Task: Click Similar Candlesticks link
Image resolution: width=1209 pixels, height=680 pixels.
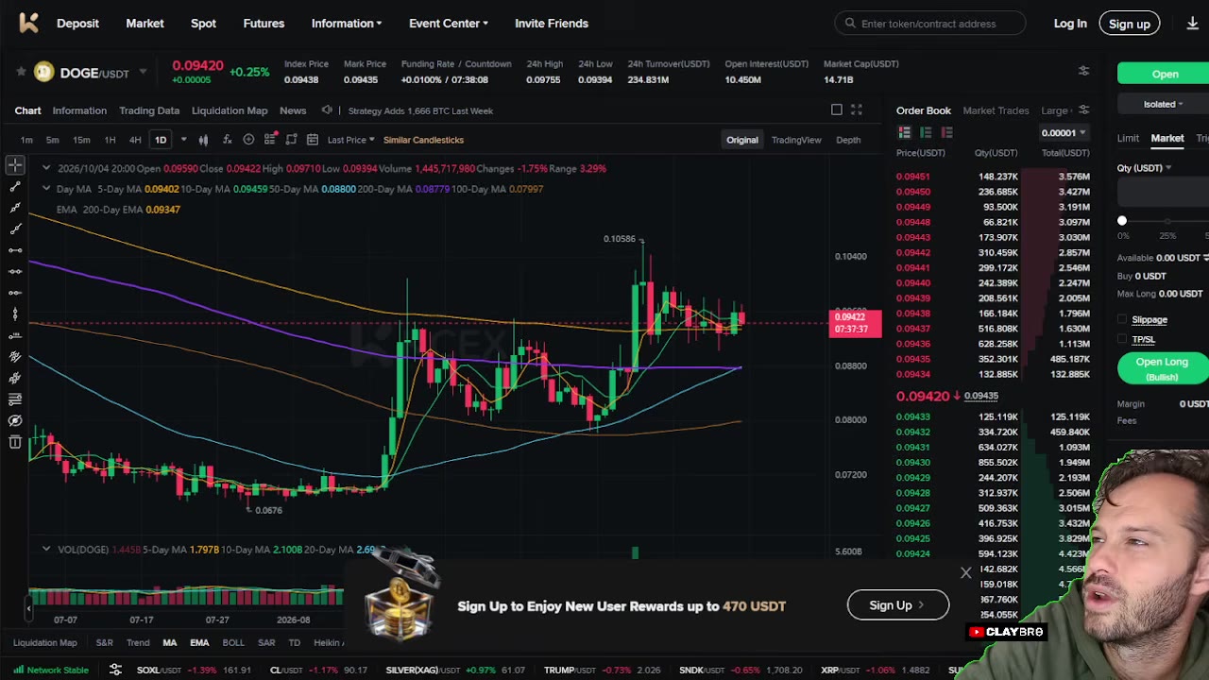Action: click(423, 140)
